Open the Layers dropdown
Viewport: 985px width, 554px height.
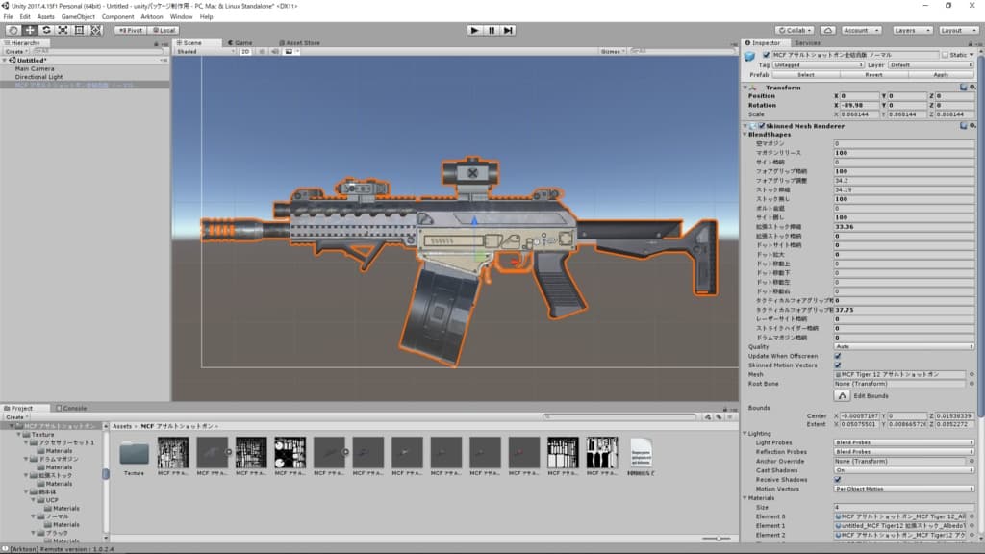tap(911, 30)
